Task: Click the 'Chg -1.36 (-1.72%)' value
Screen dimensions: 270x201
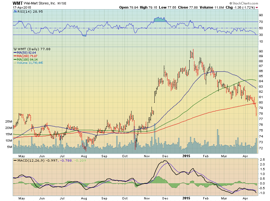Action: click(240, 7)
